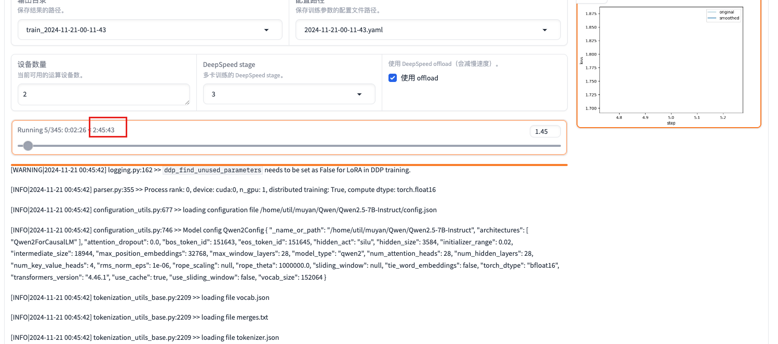
Task: Expand the DeepSpeed stage dropdown arrow
Action: pos(359,94)
